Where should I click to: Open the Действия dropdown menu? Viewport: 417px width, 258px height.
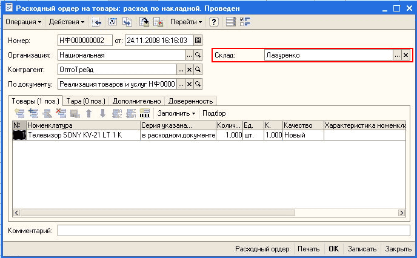(x=67, y=22)
